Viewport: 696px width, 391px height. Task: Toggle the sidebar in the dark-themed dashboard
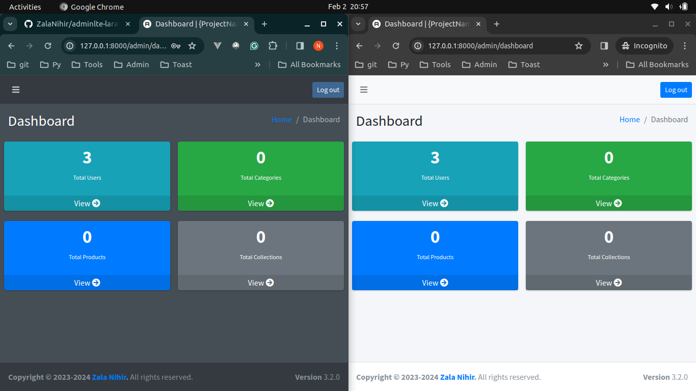16,90
